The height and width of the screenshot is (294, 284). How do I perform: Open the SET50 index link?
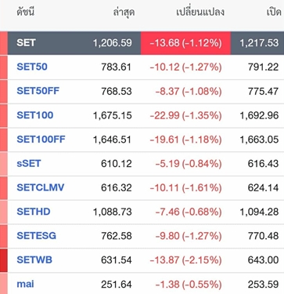[32, 67]
